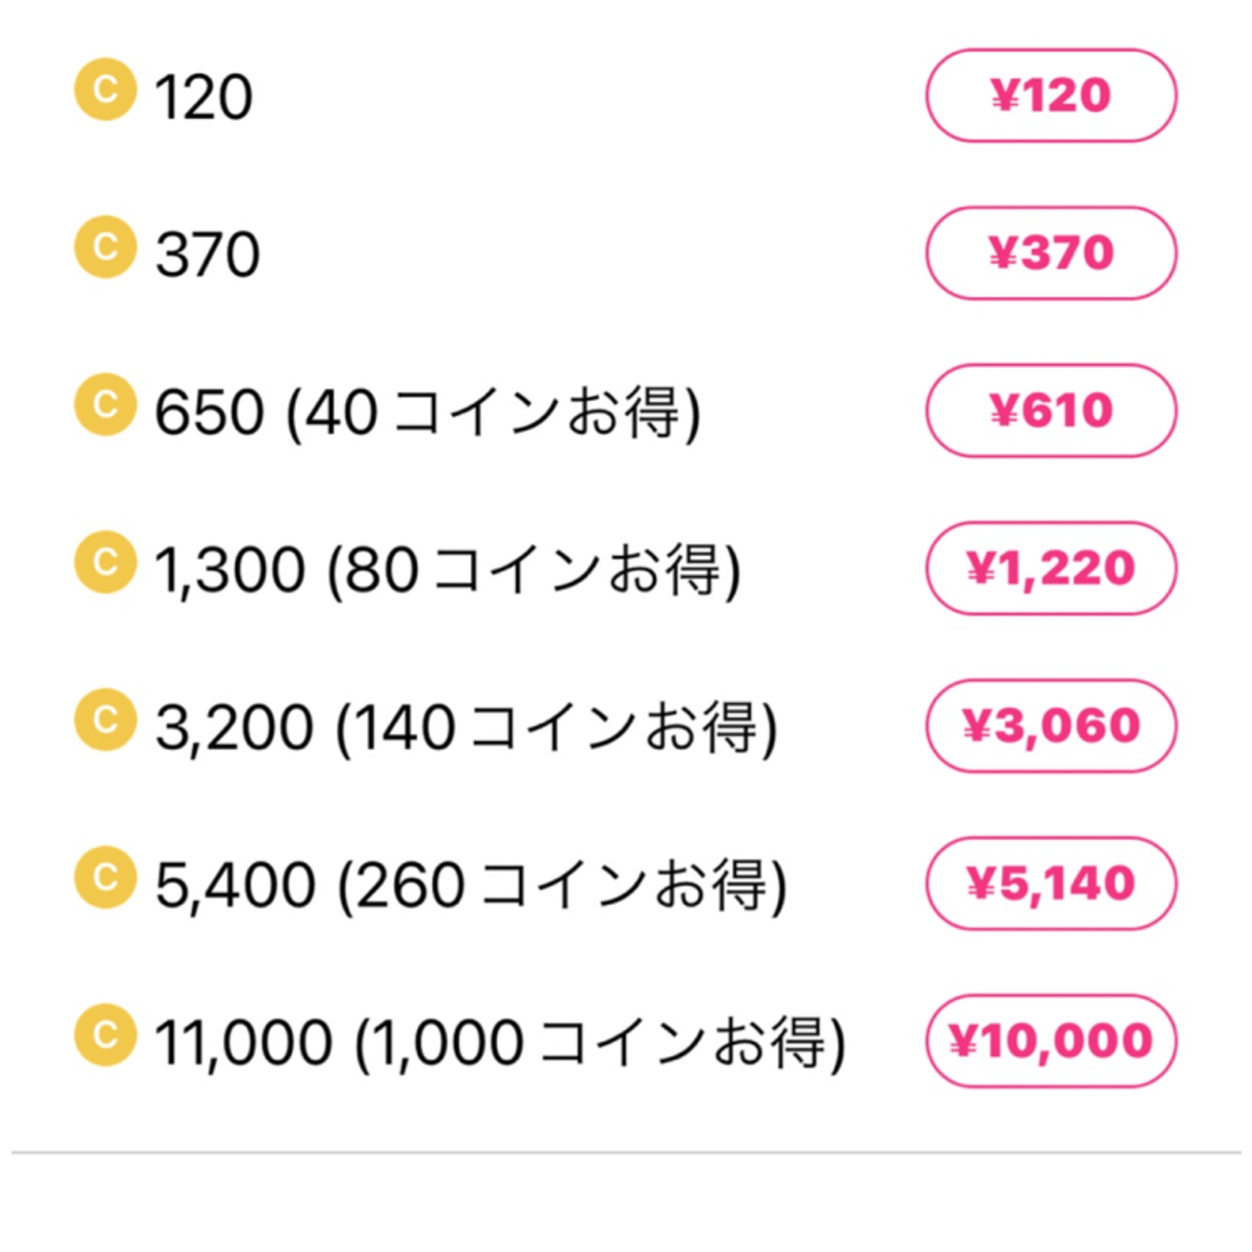The image size is (1252, 1252).
Task: Buy 120 coins with the ¥120 button
Action: 1051,96
